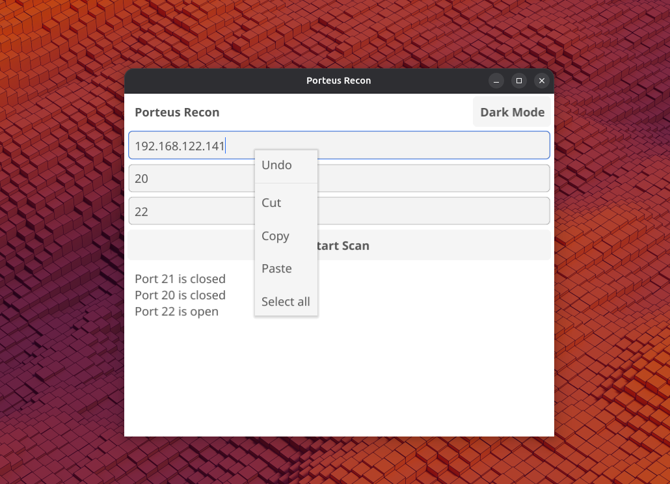Click the result line Port 22 is open
670x484 pixels.
tap(176, 311)
